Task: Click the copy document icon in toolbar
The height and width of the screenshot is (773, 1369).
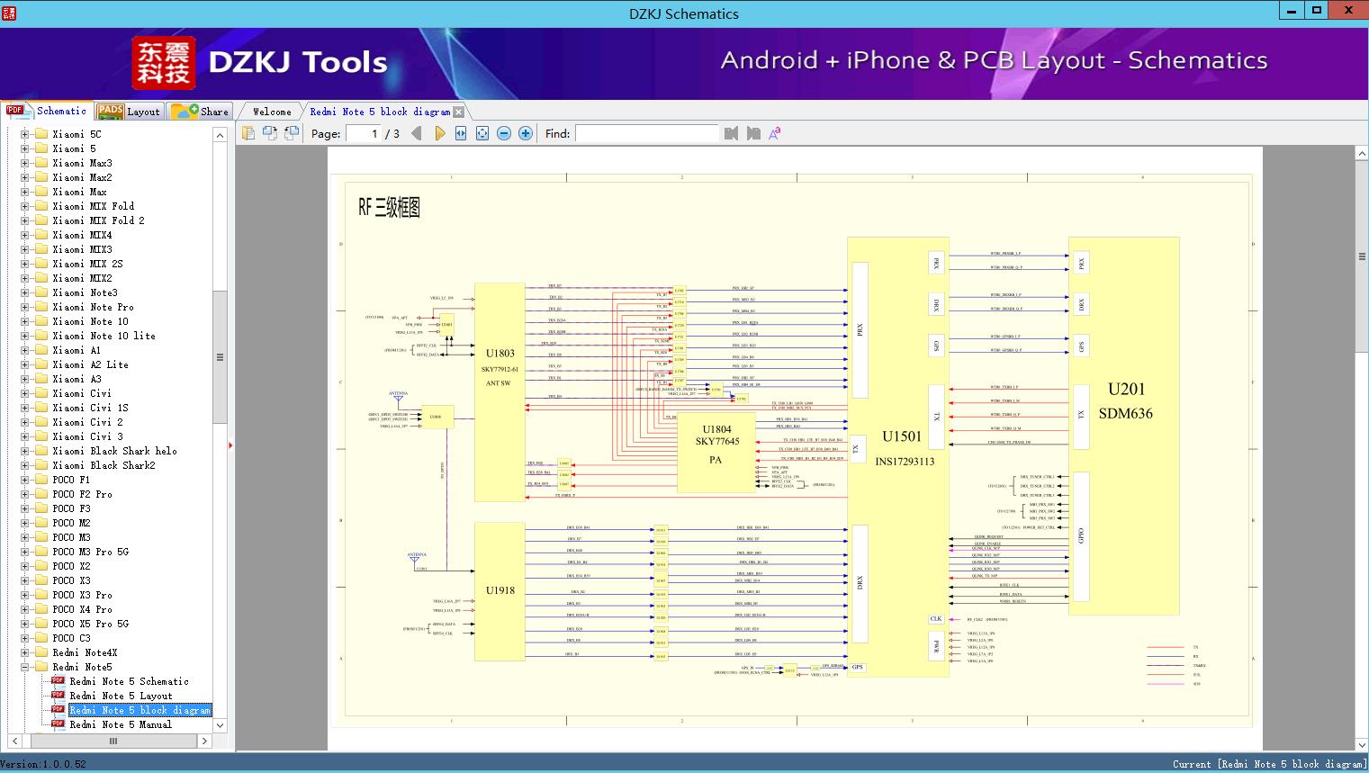Action: coord(248,133)
